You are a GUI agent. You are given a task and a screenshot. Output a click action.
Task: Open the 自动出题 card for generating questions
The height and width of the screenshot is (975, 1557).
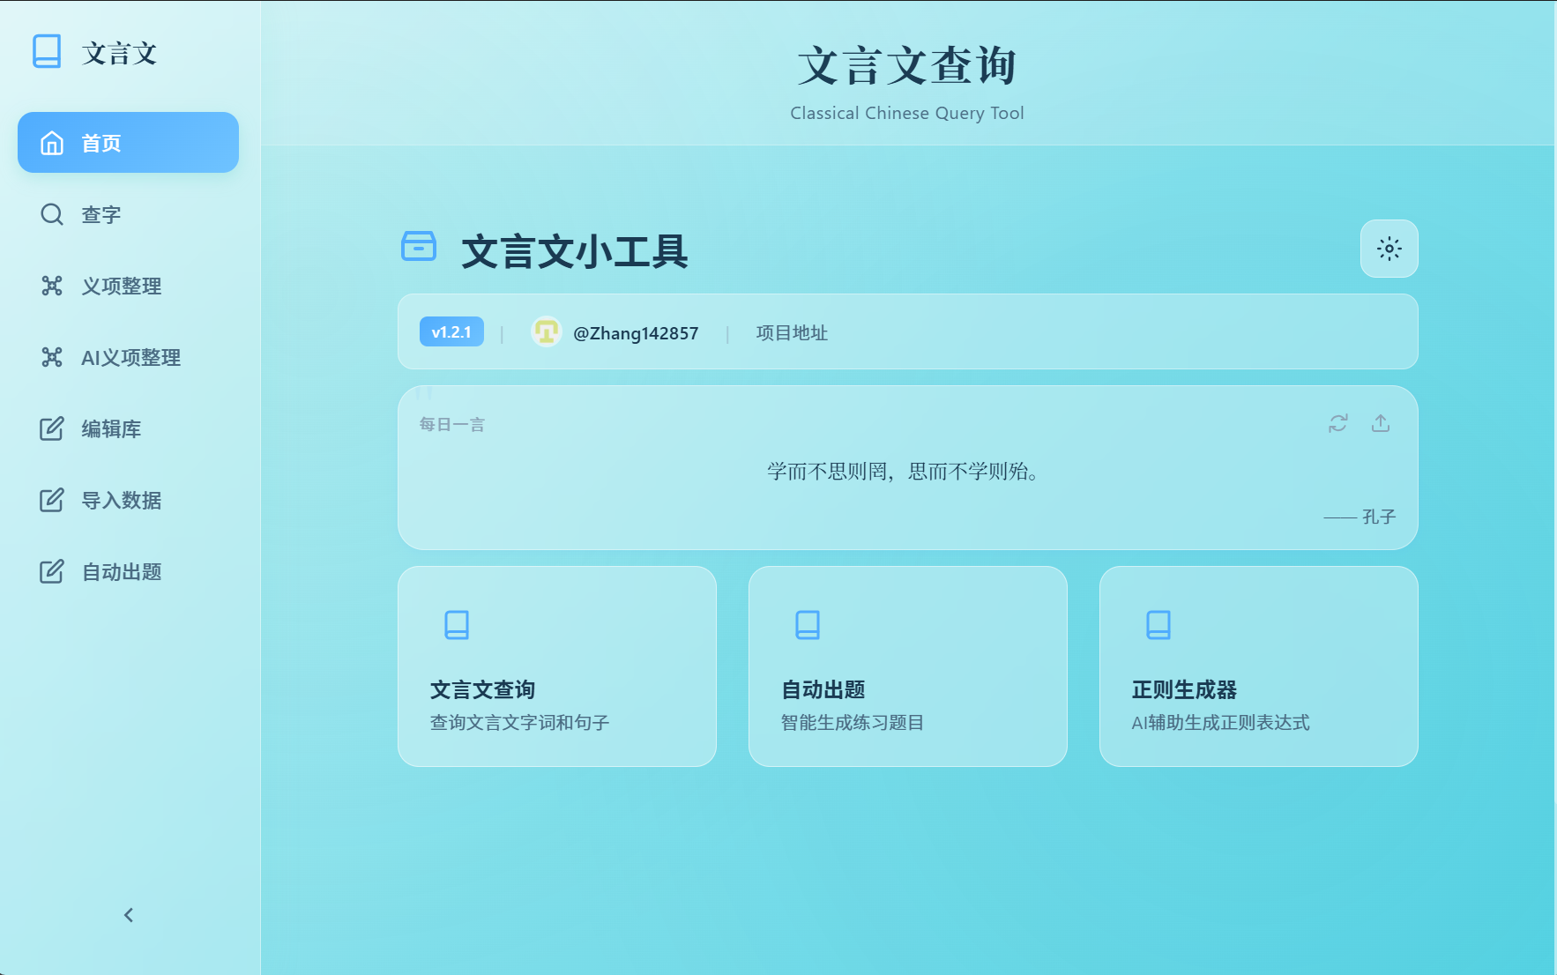[907, 667]
